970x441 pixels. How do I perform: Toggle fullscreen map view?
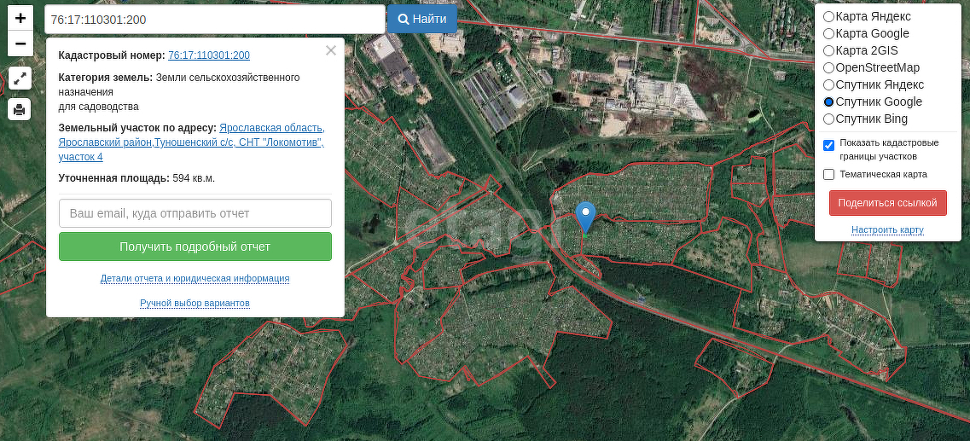(20, 78)
